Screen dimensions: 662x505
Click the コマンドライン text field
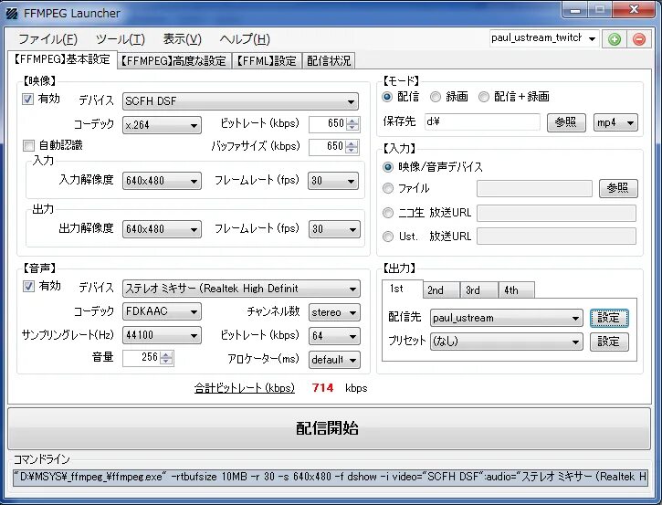331,477
